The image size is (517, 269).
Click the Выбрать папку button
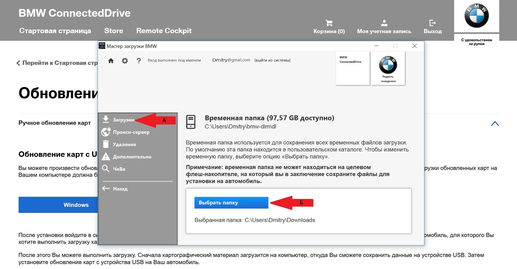231,203
